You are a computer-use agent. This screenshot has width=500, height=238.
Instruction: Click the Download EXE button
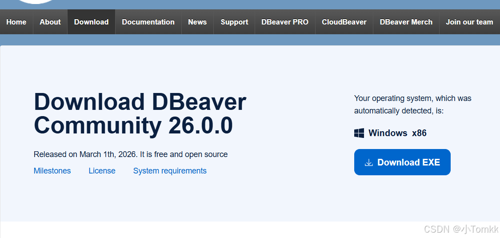coord(402,162)
